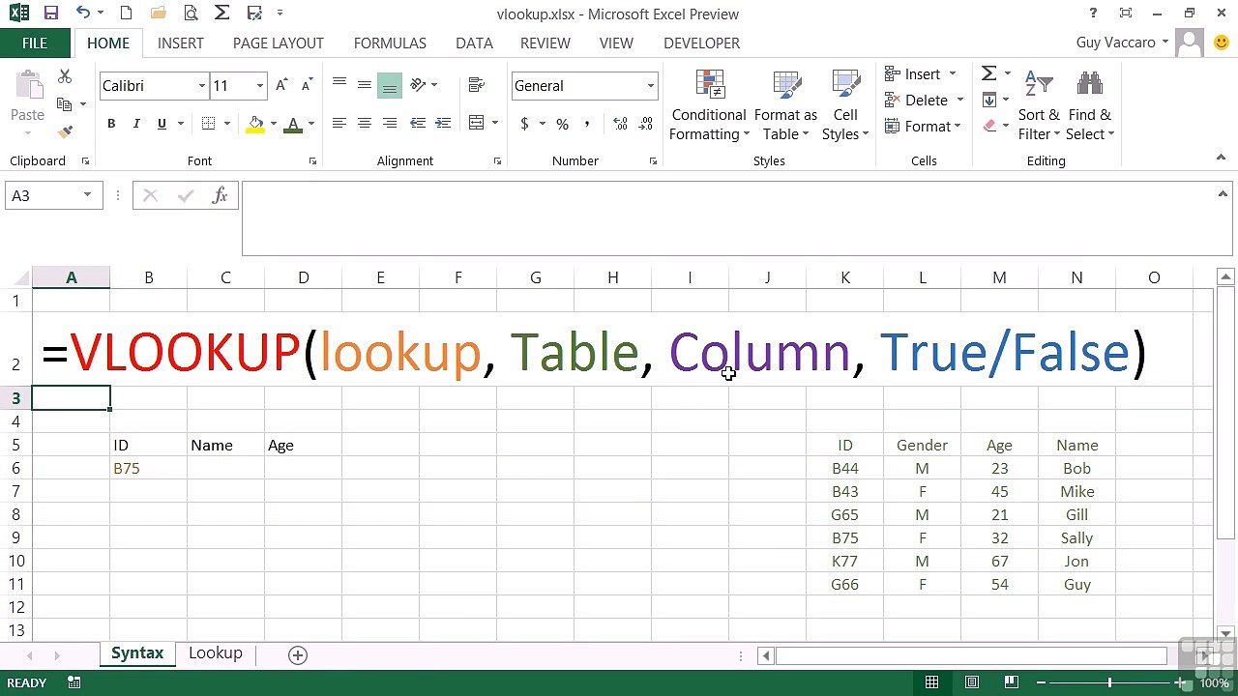1238x696 pixels.
Task: Toggle Center horizontal alignment
Action: point(365,123)
